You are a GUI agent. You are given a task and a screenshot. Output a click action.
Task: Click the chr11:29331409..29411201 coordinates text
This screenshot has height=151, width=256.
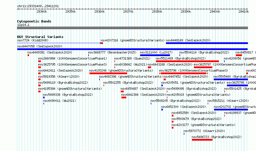(38, 6)
